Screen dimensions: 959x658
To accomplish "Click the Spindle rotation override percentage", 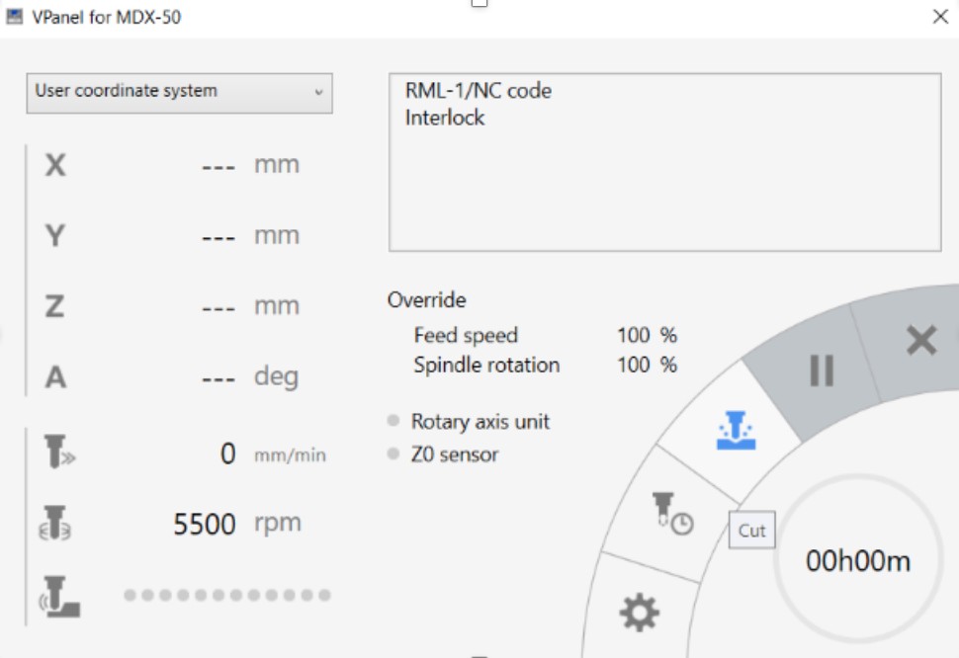I will [647, 366].
